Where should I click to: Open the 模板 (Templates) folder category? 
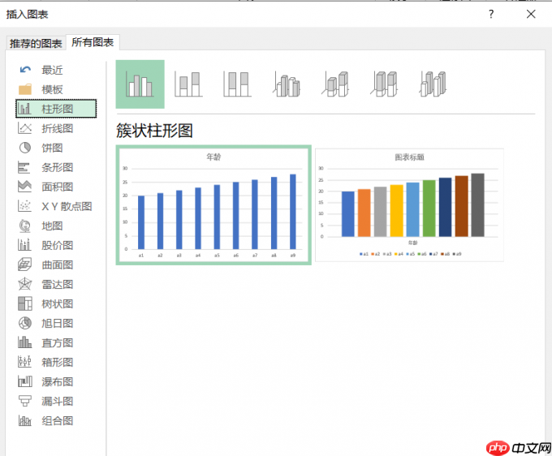[x=56, y=89]
